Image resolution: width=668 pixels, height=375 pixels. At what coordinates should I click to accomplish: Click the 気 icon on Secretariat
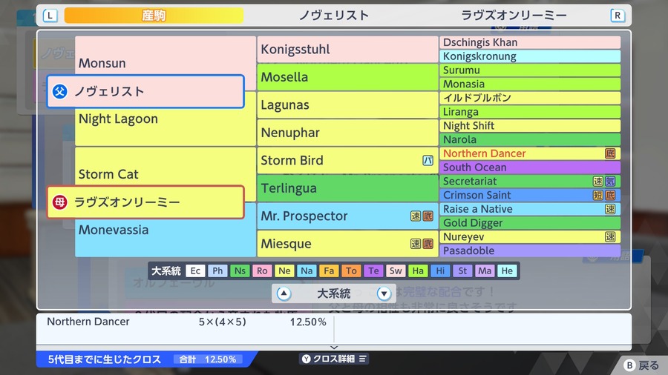pyautogui.click(x=610, y=181)
